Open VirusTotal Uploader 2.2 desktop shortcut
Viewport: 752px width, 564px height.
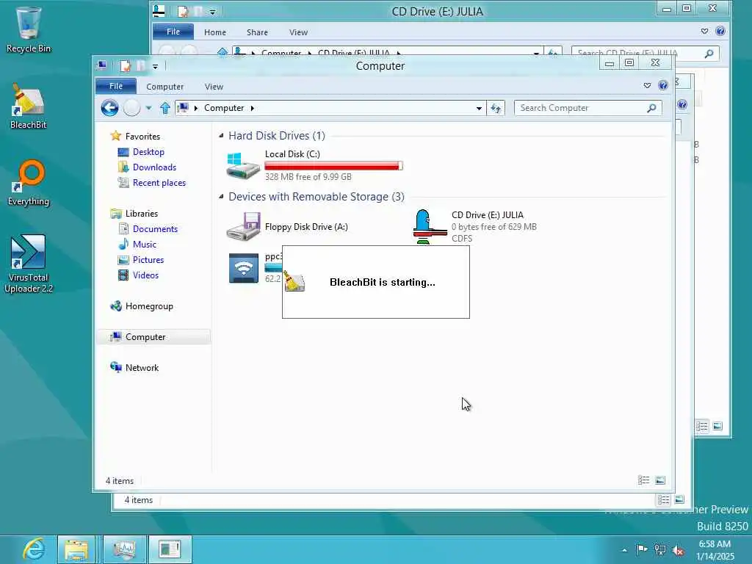point(29,264)
